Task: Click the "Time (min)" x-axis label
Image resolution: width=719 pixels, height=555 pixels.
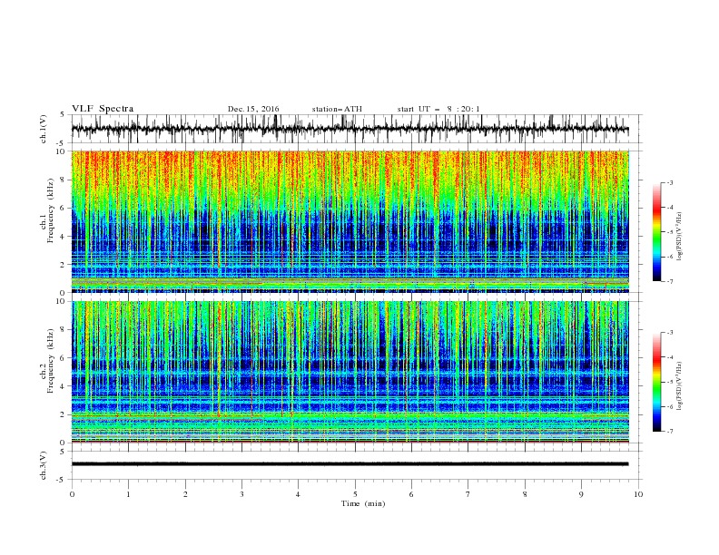Action: [x=363, y=503]
